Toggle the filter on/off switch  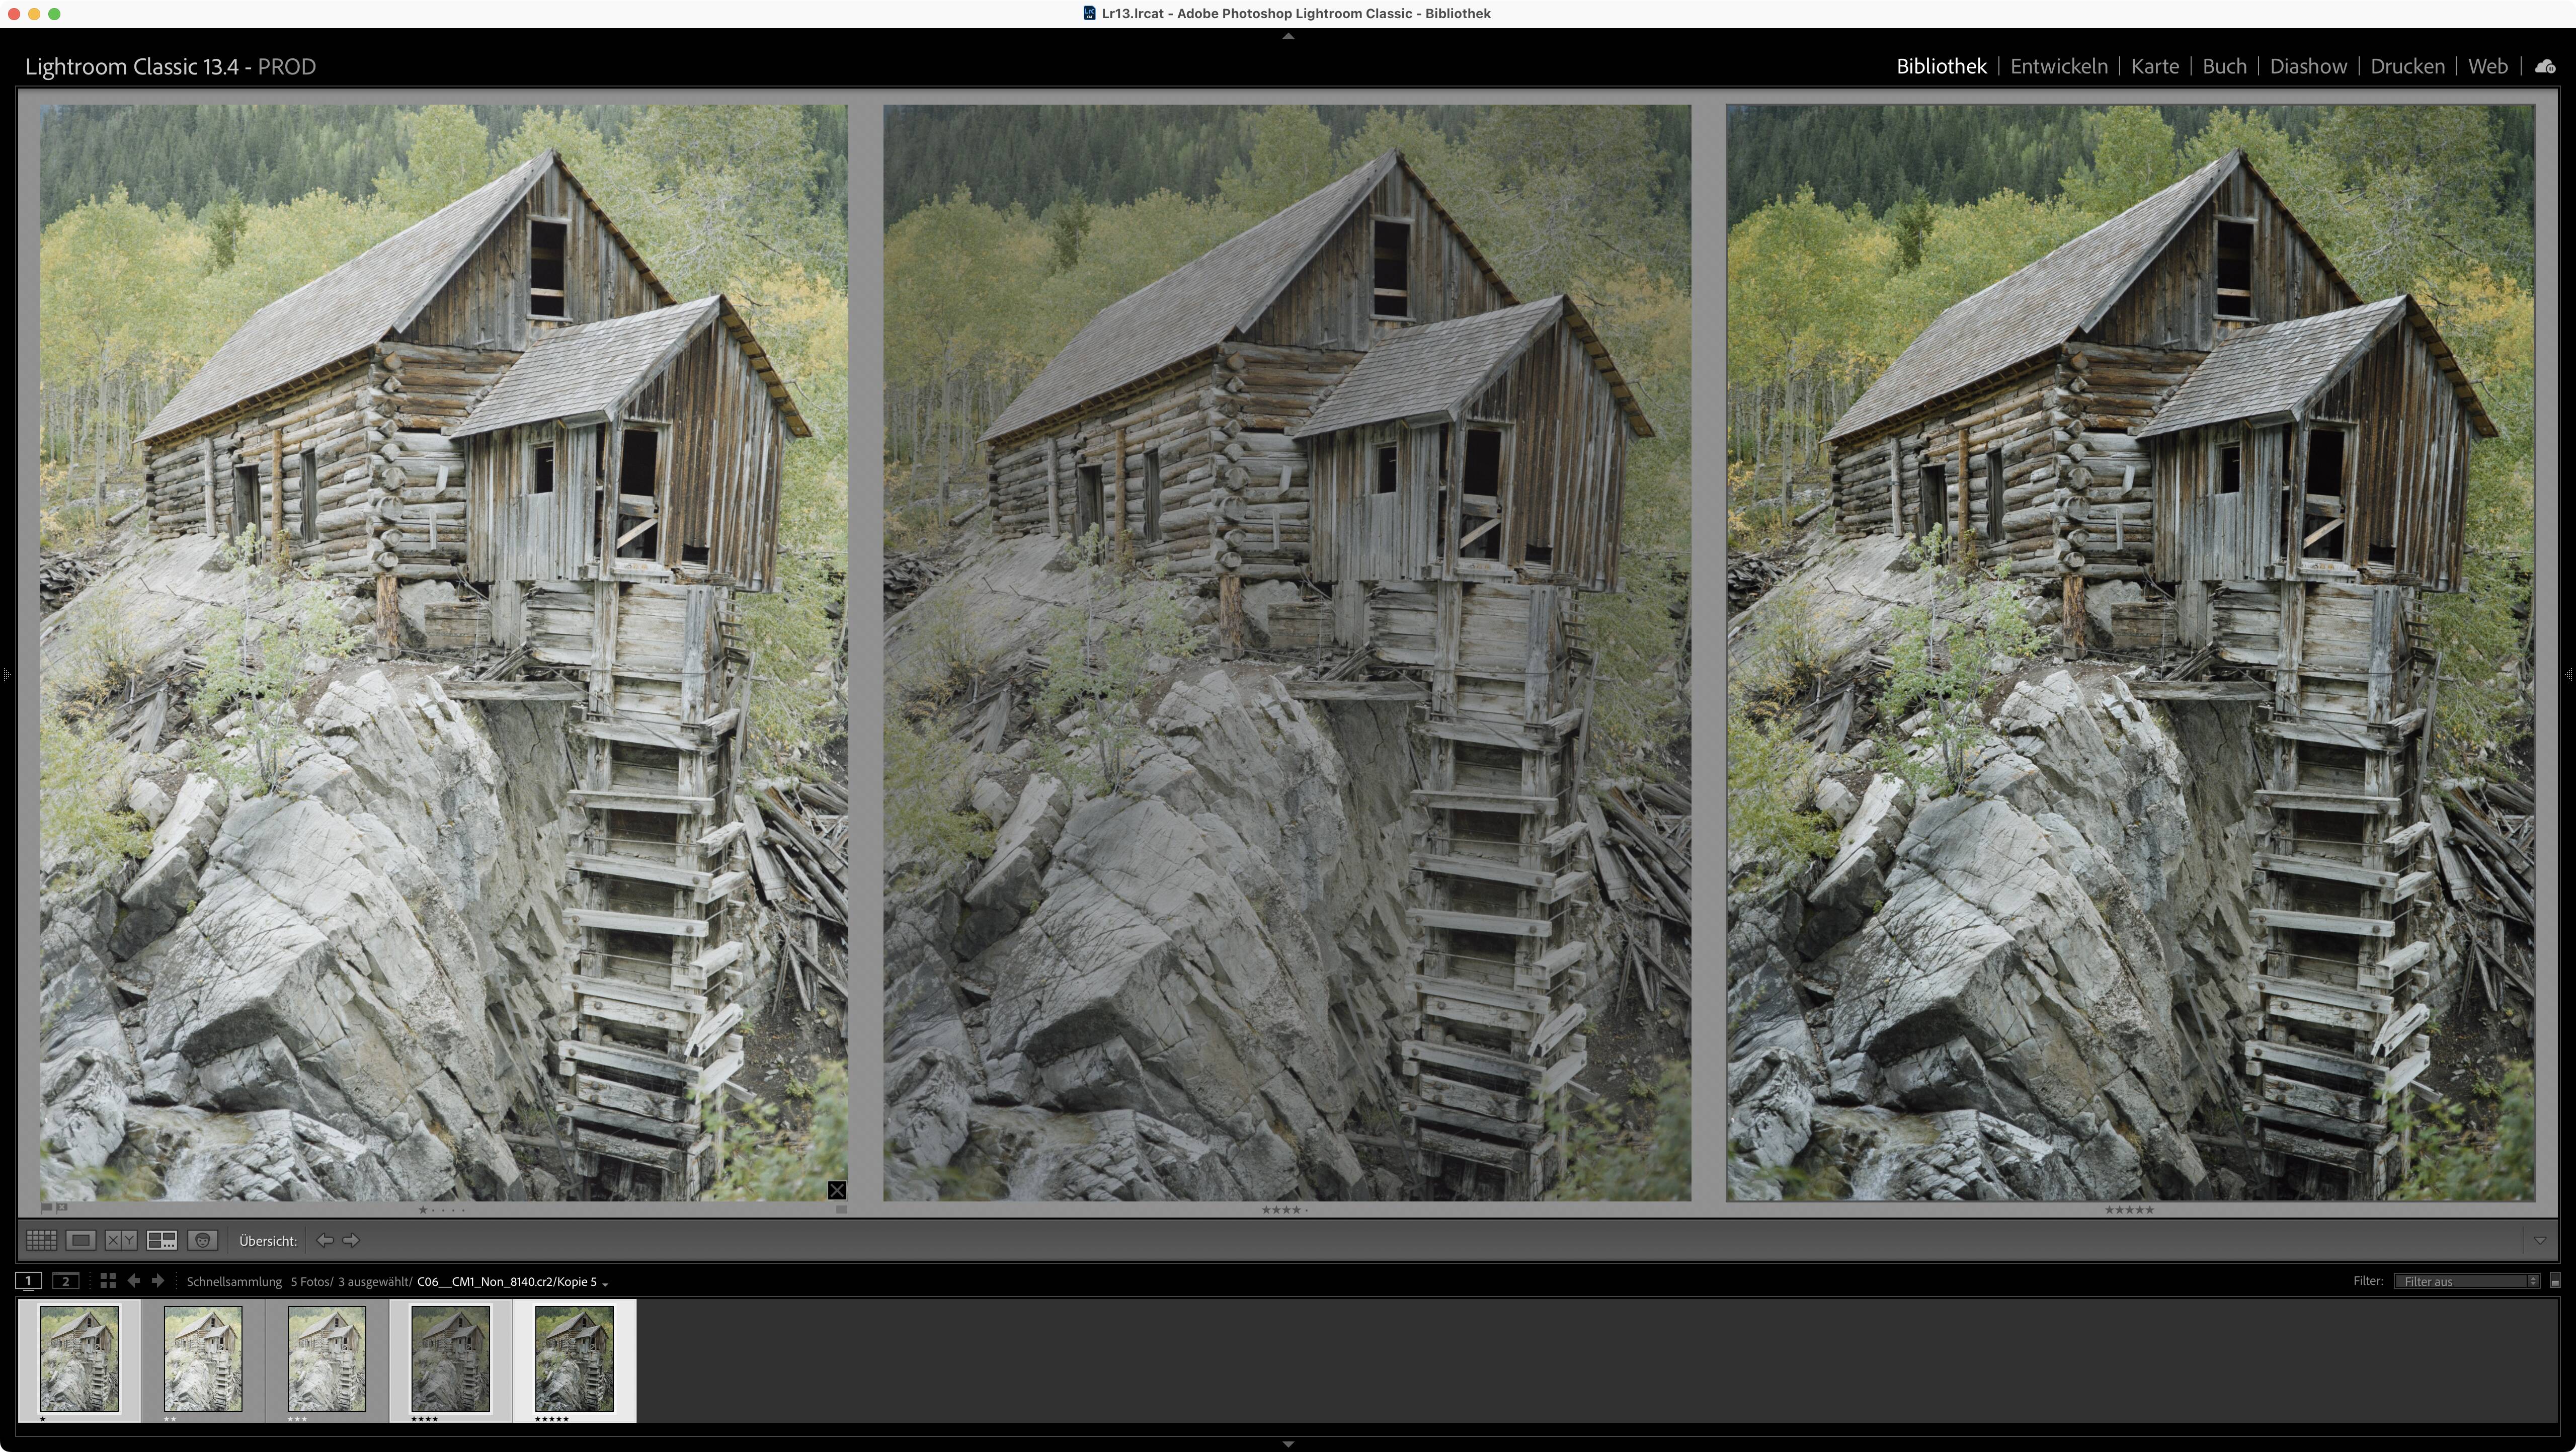pos(2555,1281)
